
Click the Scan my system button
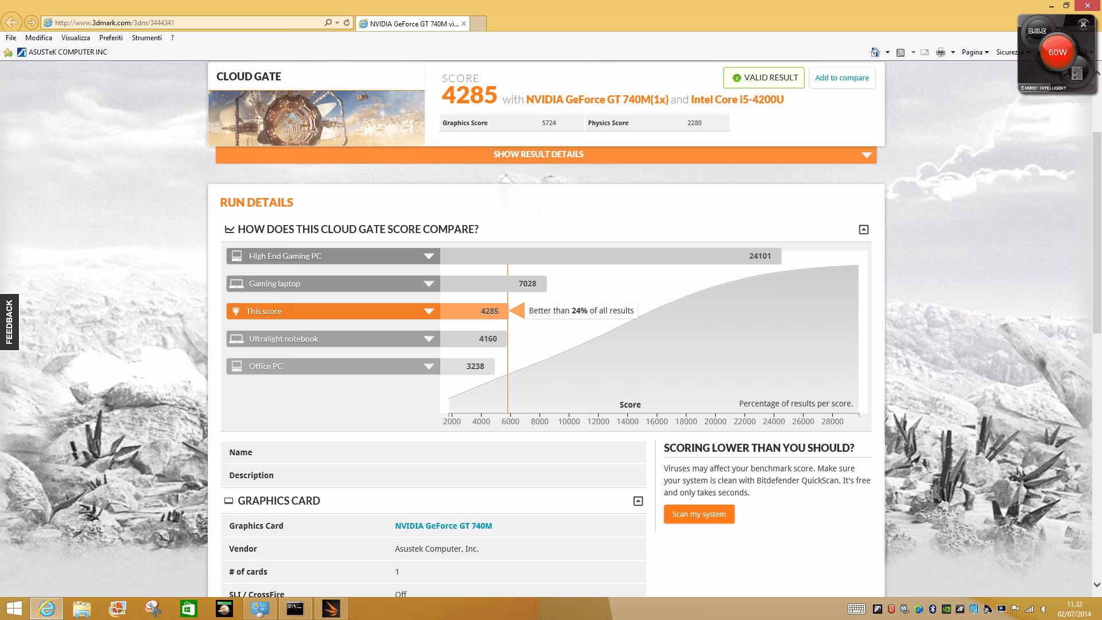tap(699, 514)
